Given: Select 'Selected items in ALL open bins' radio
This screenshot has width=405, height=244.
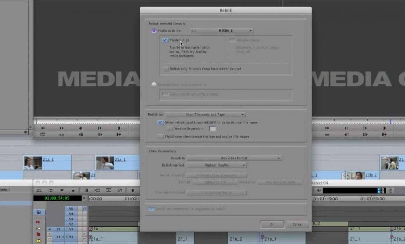Looking at the screenshot, I should (154, 85).
